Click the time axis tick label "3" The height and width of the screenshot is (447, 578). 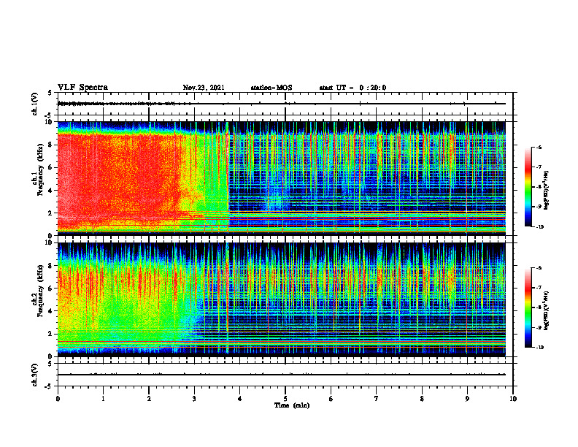(x=194, y=399)
